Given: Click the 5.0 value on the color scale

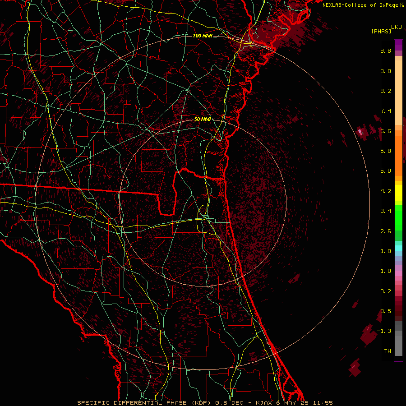Looking at the screenshot, I should pos(386,171).
